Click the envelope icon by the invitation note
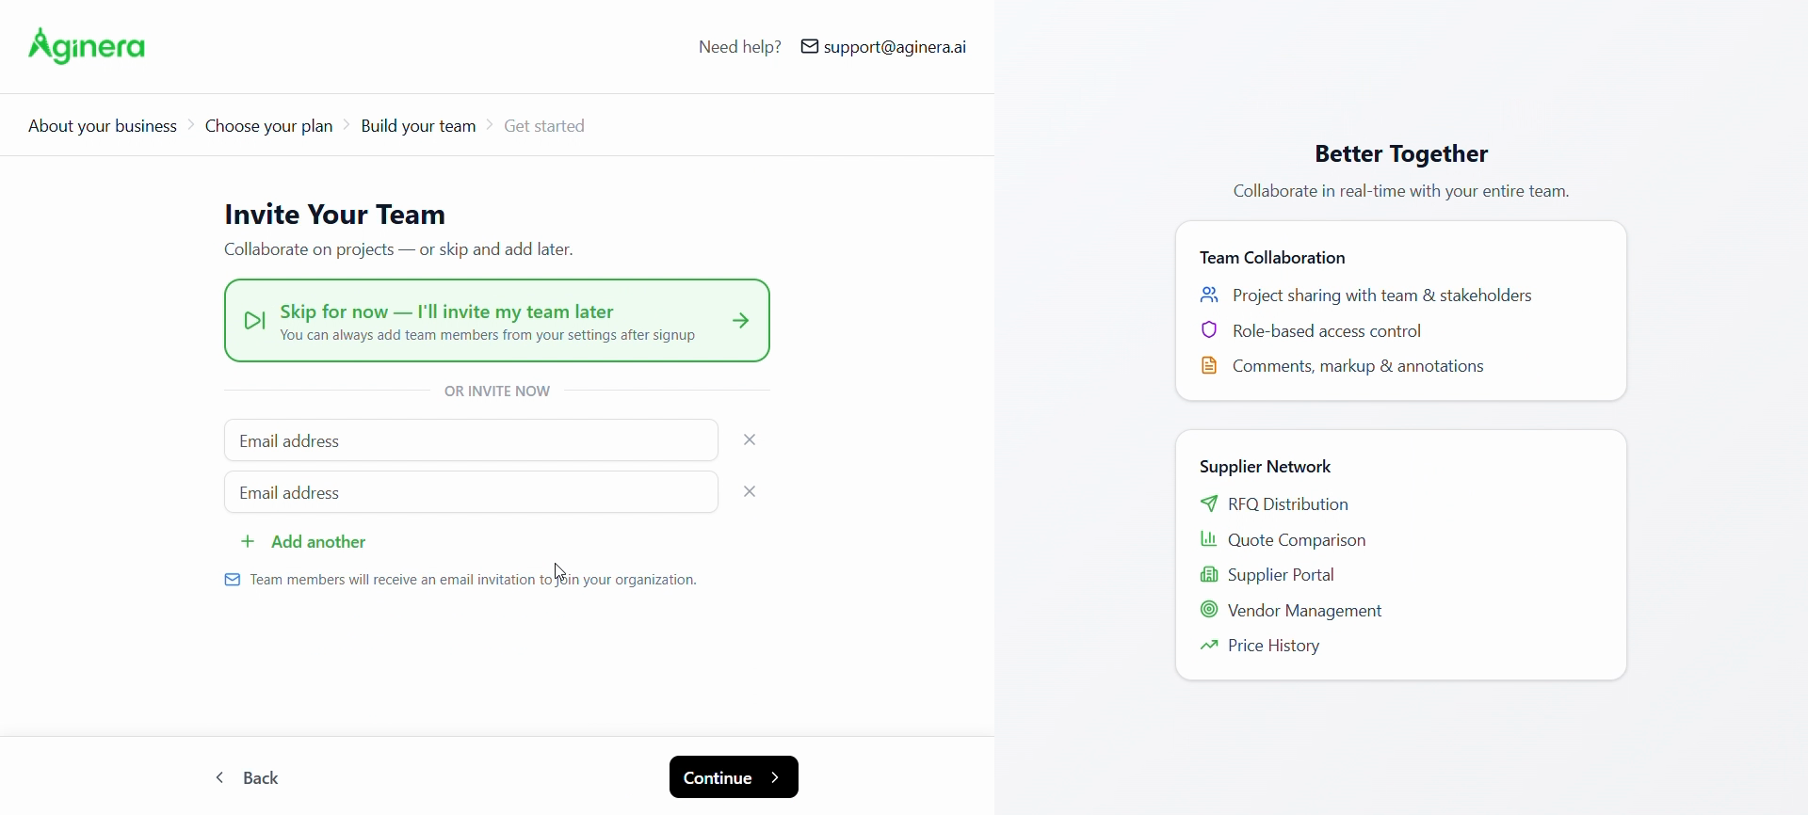 point(233,581)
